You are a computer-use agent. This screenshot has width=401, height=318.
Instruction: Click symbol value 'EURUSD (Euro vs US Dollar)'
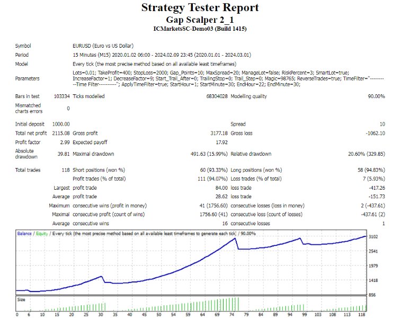pyautogui.click(x=103, y=46)
